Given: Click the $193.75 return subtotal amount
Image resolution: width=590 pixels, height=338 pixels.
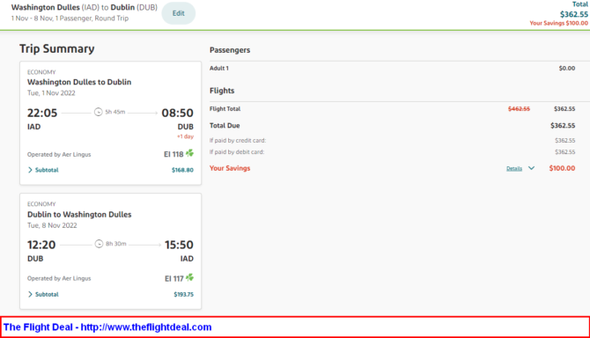Looking at the screenshot, I should click(184, 294).
